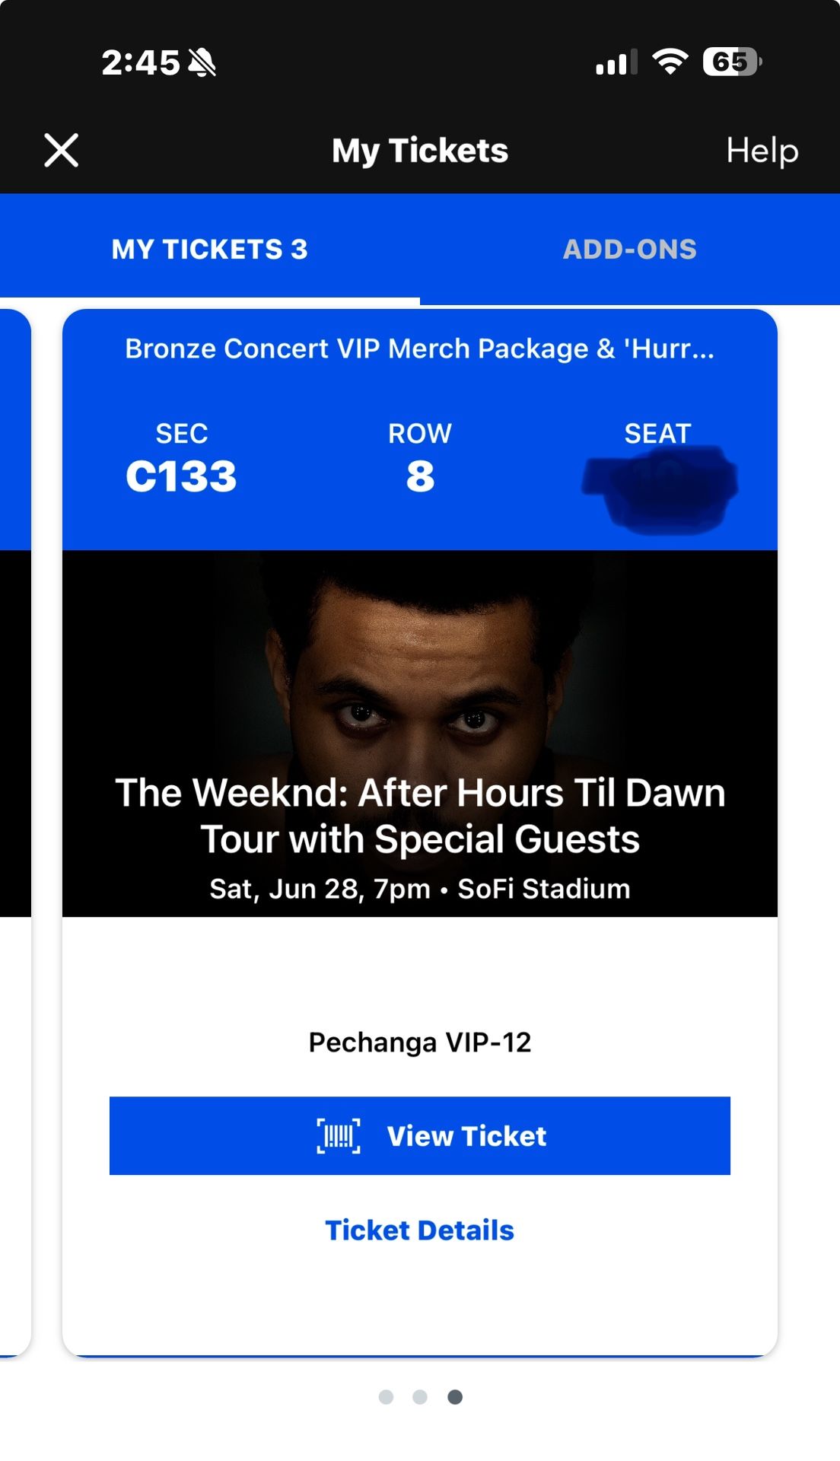
Task: Open the Help page
Action: click(762, 151)
